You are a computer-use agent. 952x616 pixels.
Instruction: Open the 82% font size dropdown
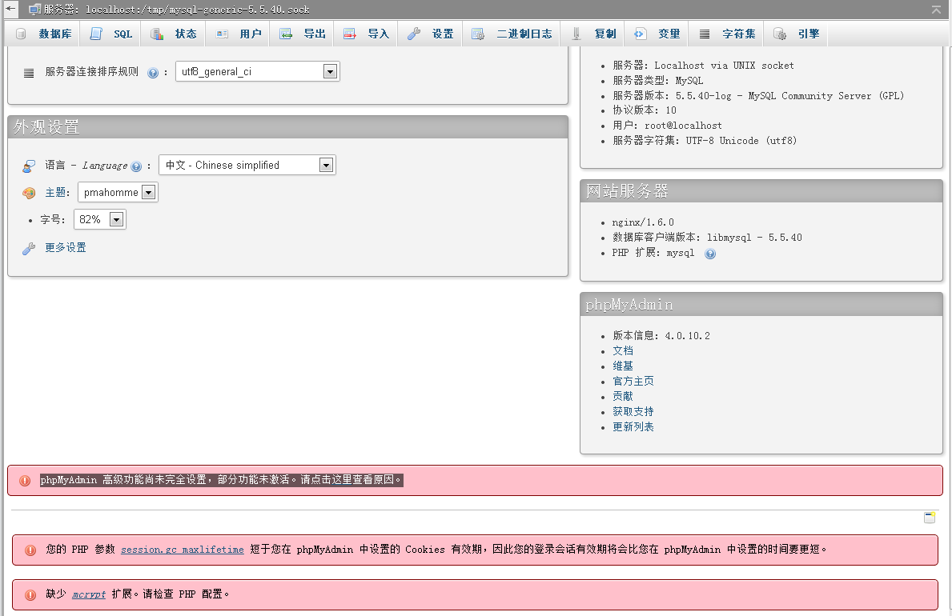[x=99, y=220]
